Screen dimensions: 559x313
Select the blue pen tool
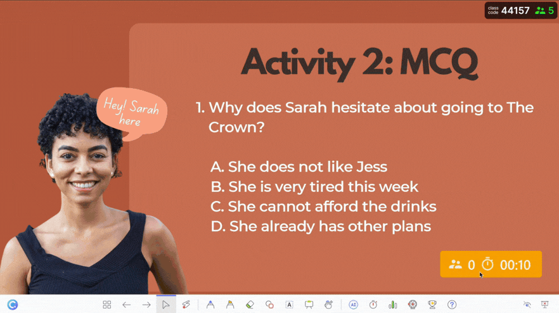pyautogui.click(x=210, y=305)
